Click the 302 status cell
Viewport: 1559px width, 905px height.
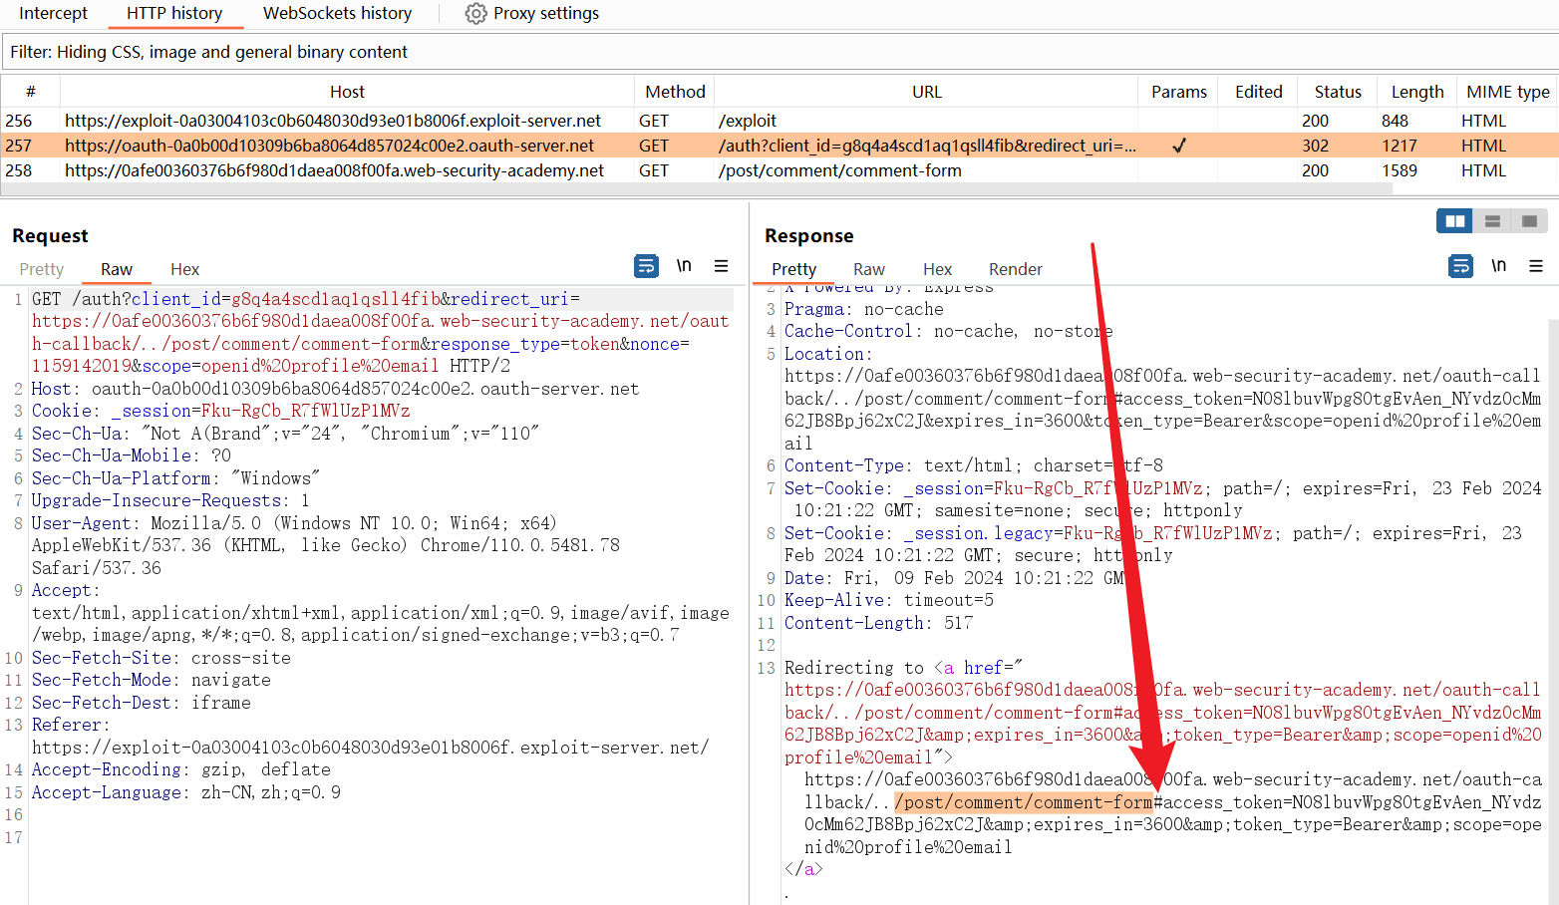pyautogui.click(x=1315, y=146)
